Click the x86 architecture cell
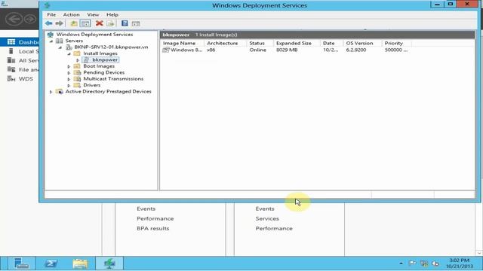This screenshot has width=483, height=271. (211, 50)
